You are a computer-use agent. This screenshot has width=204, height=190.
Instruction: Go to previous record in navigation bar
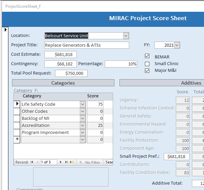coord(38,162)
